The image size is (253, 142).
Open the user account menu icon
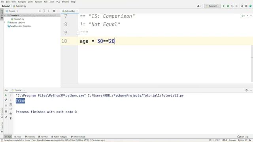pyautogui.click(x=199, y=6)
